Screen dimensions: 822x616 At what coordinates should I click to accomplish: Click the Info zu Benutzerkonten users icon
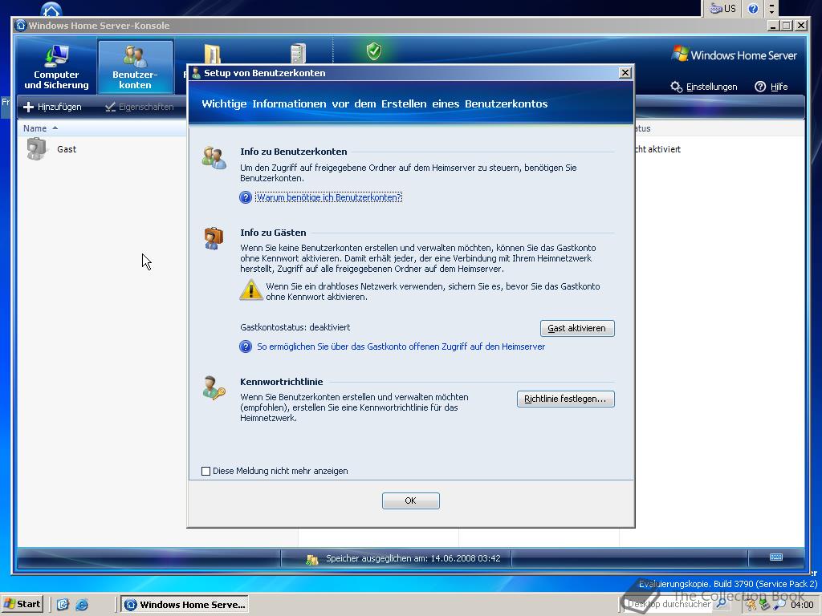pyautogui.click(x=214, y=157)
